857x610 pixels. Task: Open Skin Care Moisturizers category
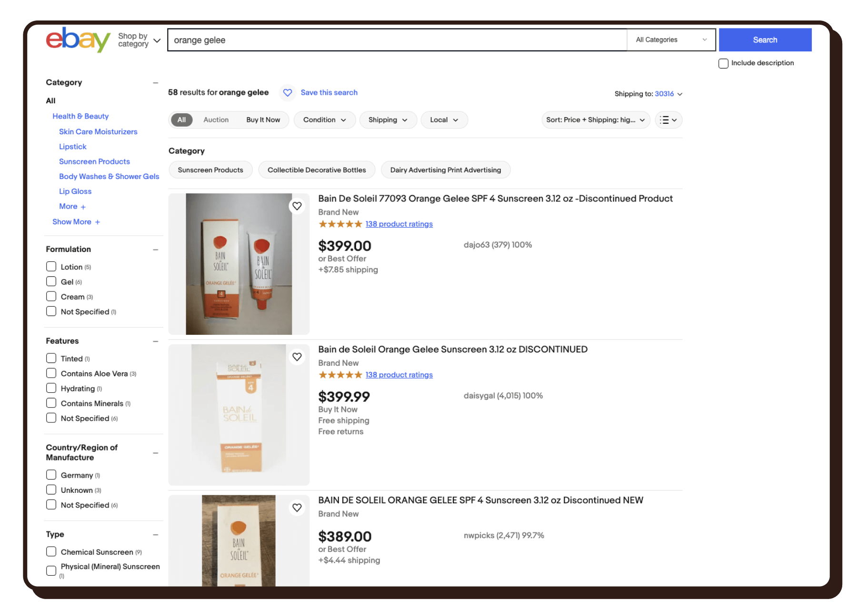pyautogui.click(x=98, y=131)
